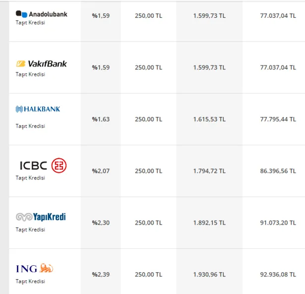
Task: Open the ING Taşıt Kredisi link
Action: click(x=30, y=281)
